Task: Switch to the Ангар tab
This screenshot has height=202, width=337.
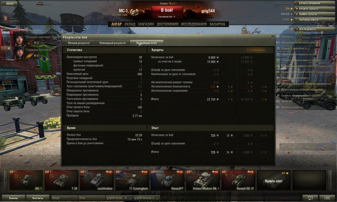Action: 116,24
